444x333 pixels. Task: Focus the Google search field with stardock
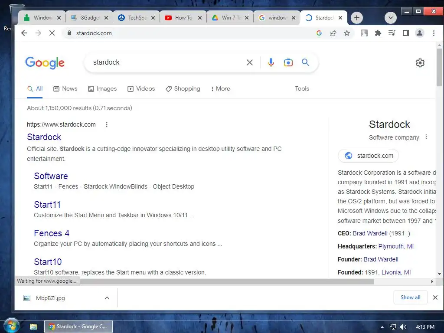[167, 62]
